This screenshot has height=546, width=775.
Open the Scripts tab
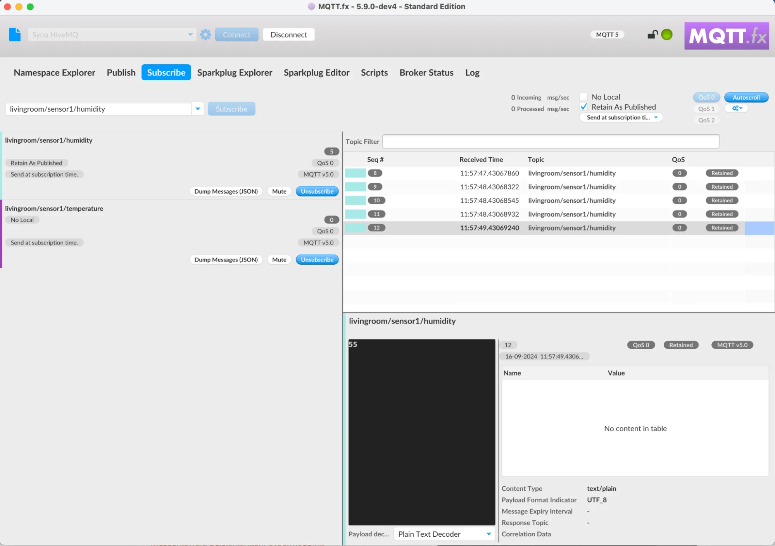coord(374,72)
